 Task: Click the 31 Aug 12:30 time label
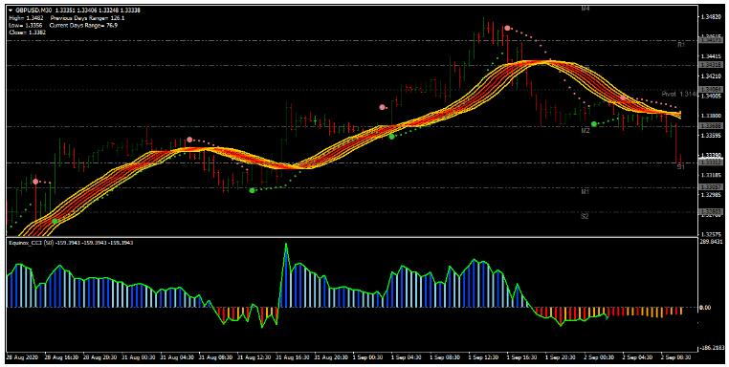(x=254, y=357)
